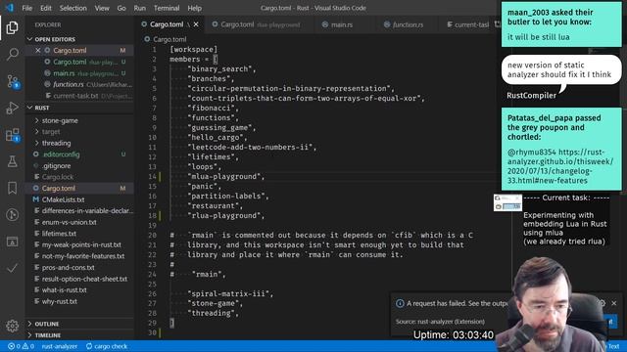Click the "spiral-matrix-iii" member line
The width and height of the screenshot is (627, 352).
tap(230, 293)
